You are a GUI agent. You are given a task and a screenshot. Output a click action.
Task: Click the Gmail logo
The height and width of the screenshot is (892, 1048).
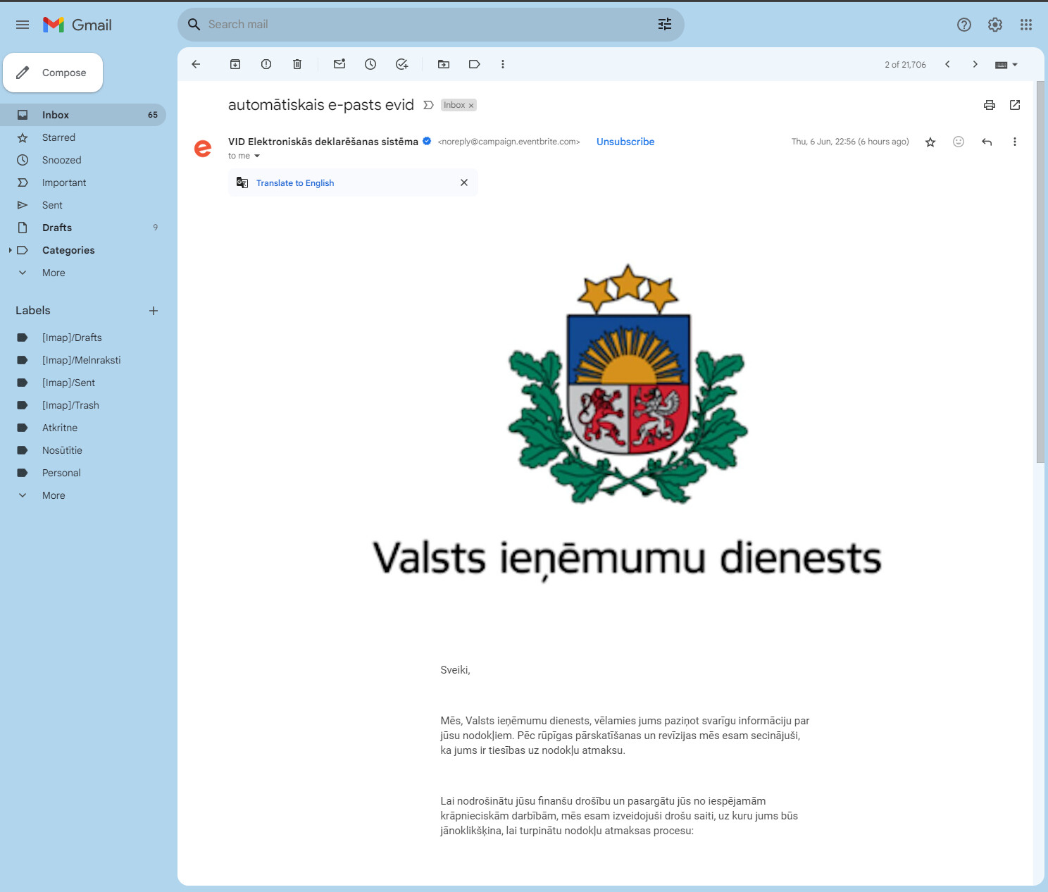coord(77,25)
